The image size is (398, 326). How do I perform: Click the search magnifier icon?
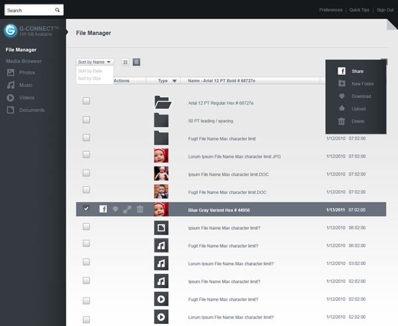tap(58, 11)
